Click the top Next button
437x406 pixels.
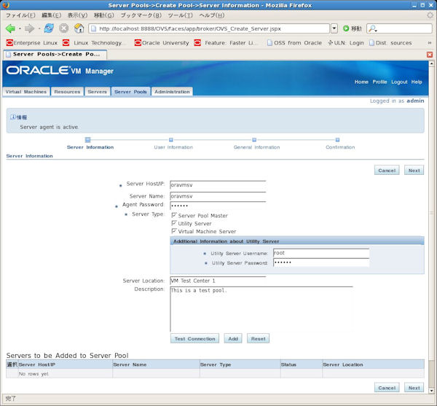[414, 170]
